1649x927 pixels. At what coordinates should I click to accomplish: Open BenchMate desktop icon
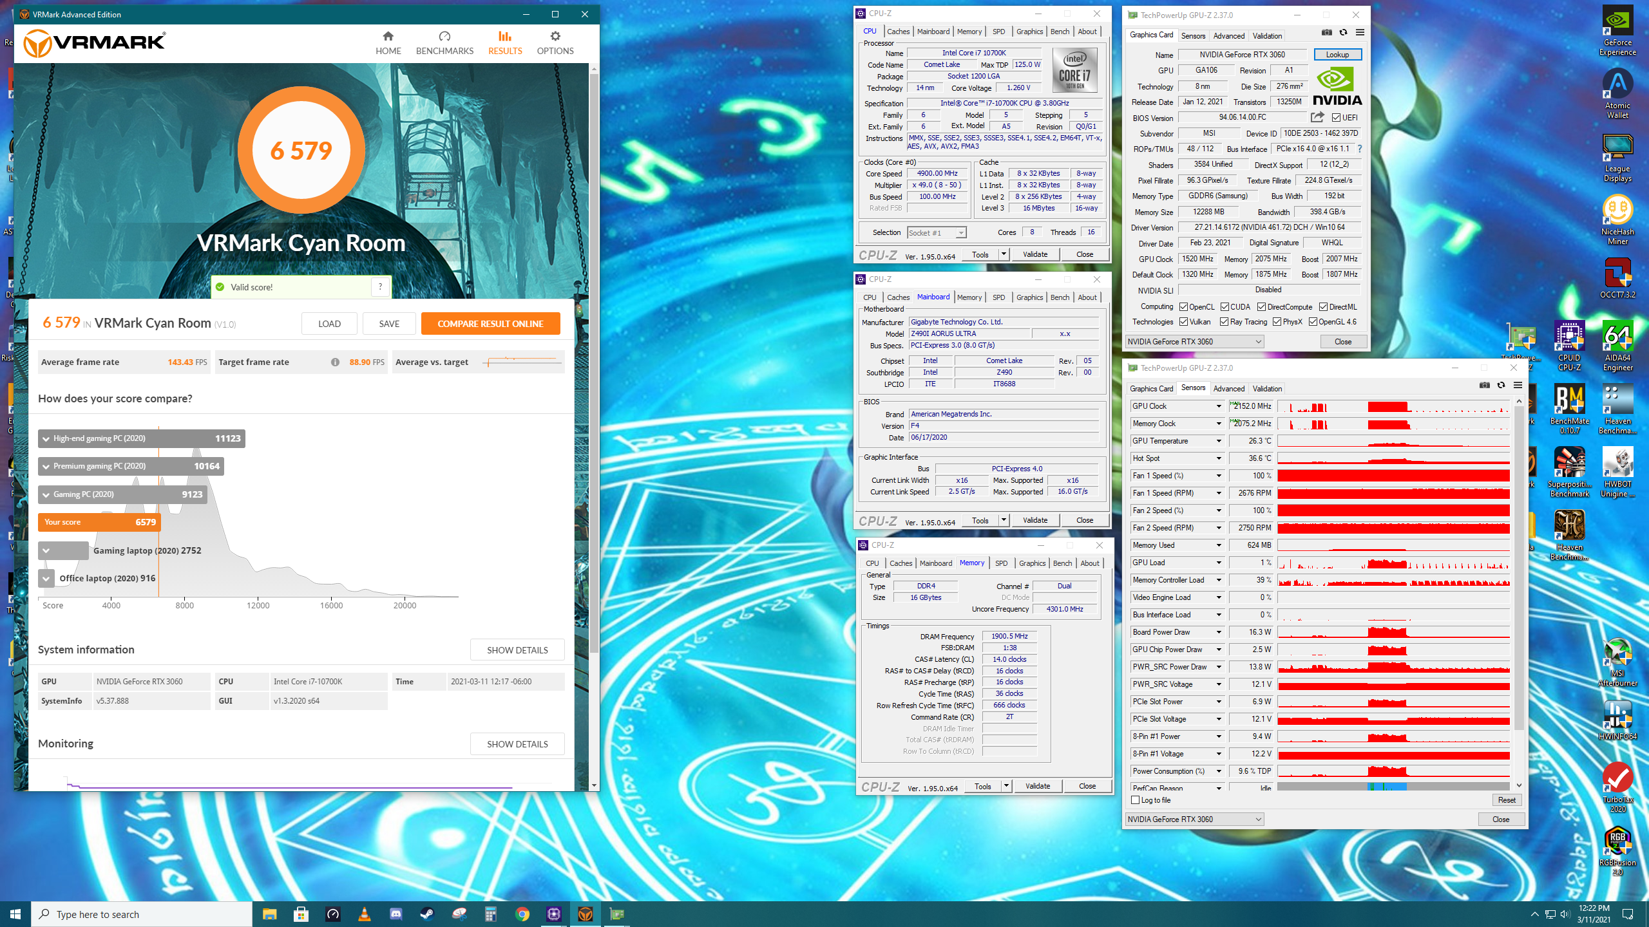pyautogui.click(x=1569, y=409)
